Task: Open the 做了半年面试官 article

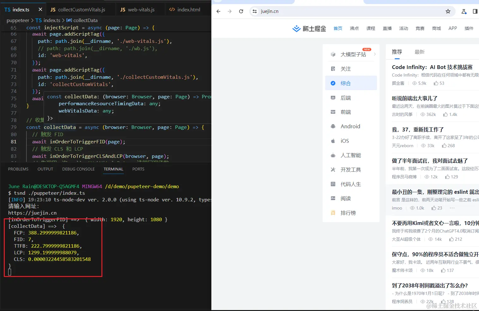Action: click(430, 161)
